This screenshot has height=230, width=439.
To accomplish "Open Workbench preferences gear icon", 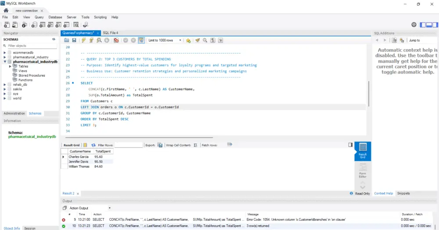I will point(414,25).
